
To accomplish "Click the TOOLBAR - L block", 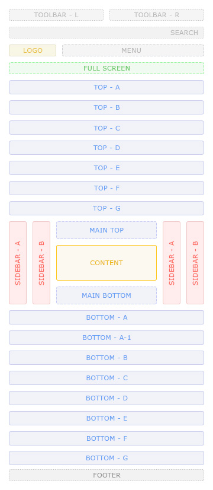I will [x=56, y=15].
